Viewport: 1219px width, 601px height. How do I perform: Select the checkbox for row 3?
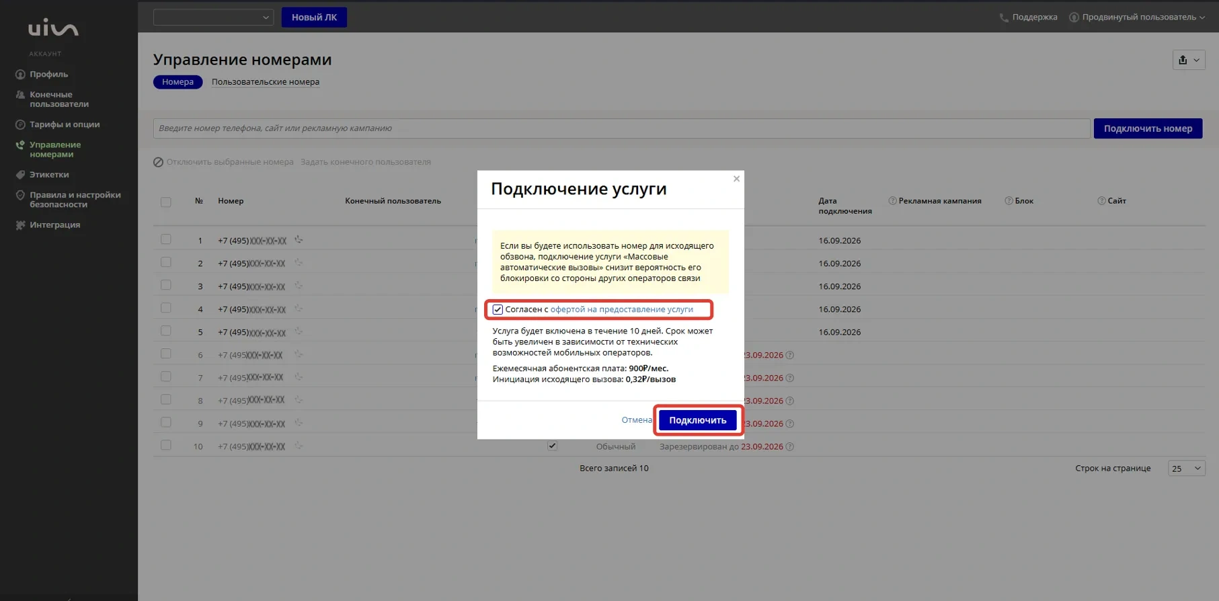coord(166,285)
